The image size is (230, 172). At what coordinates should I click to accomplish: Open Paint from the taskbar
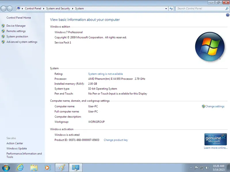61,167
